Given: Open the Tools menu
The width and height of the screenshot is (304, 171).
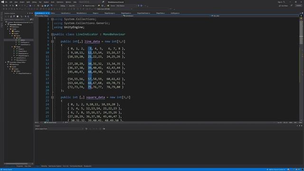Looking at the screenshot, I should (53, 2).
